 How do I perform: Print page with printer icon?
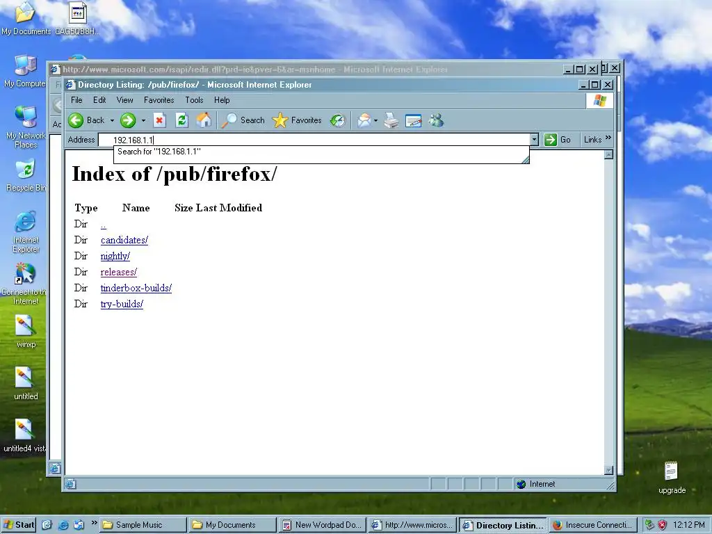391,120
